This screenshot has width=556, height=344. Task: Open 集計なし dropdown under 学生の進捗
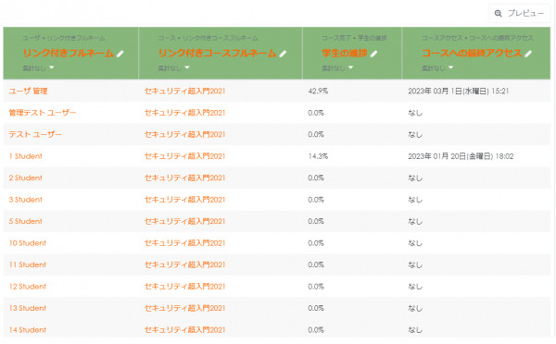pyautogui.click(x=337, y=68)
